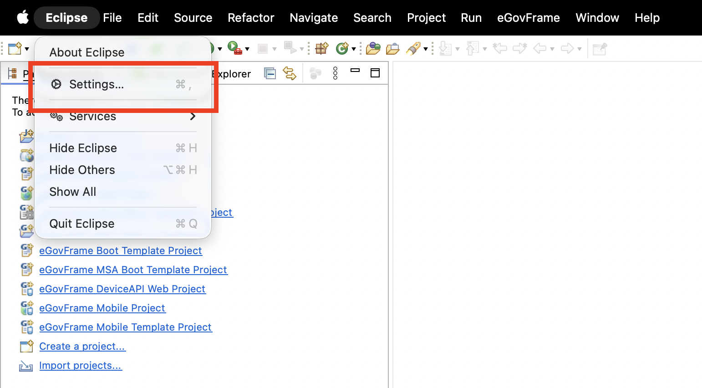Image resolution: width=702 pixels, height=388 pixels.
Task: Click the Previous Annotation toolbar icon
Action: [x=473, y=48]
